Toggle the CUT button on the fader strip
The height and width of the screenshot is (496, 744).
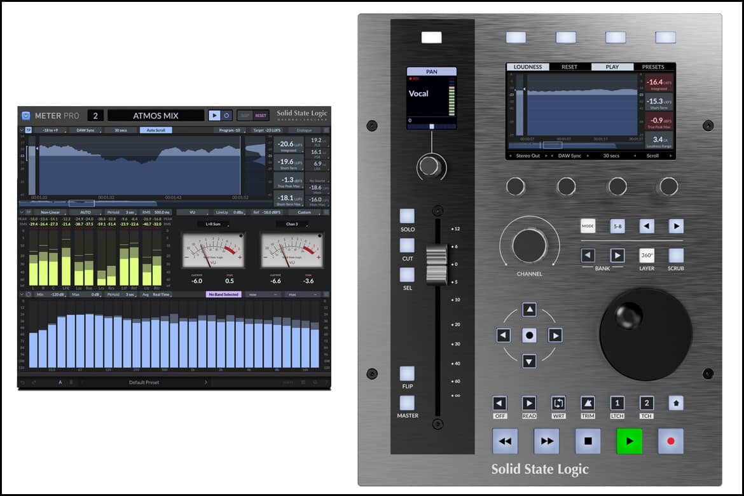pos(406,245)
